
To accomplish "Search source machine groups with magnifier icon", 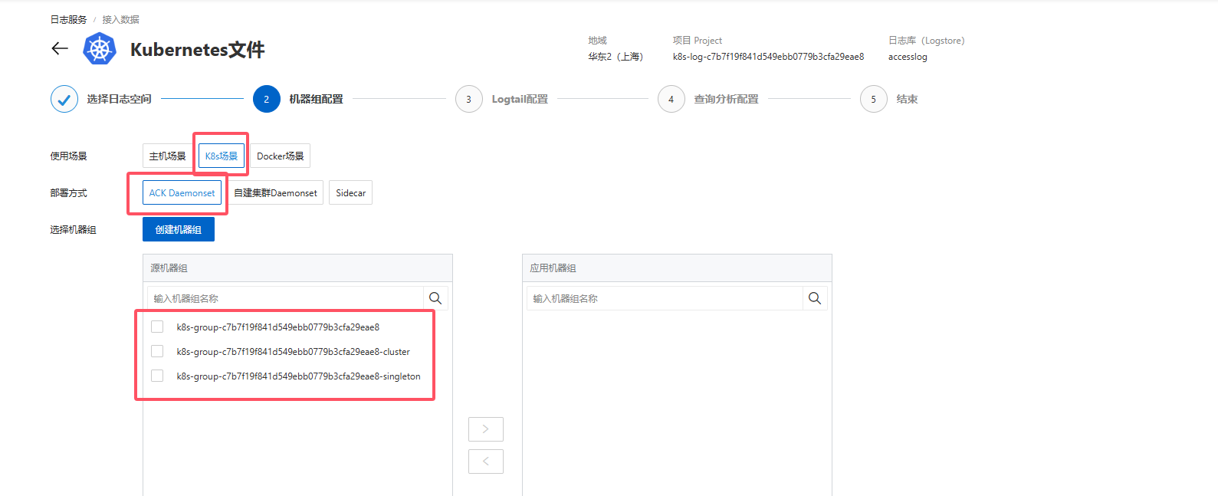I will pos(435,298).
